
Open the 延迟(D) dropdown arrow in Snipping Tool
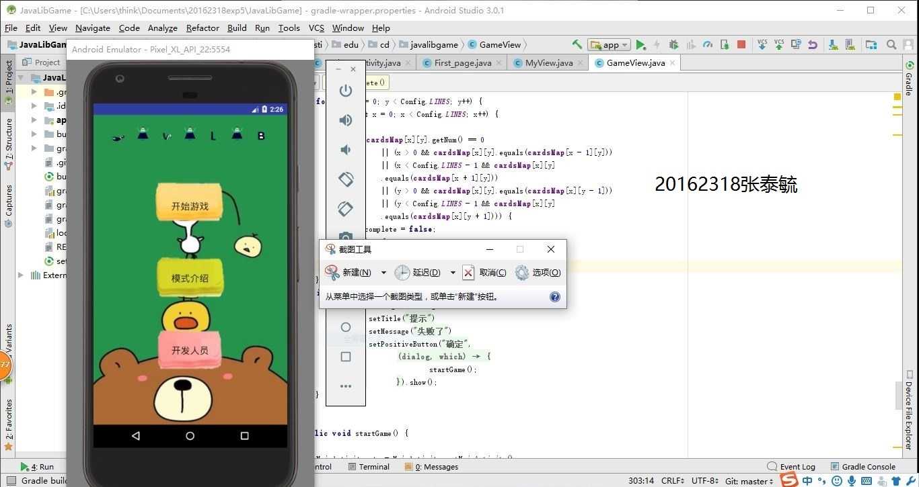coord(453,272)
